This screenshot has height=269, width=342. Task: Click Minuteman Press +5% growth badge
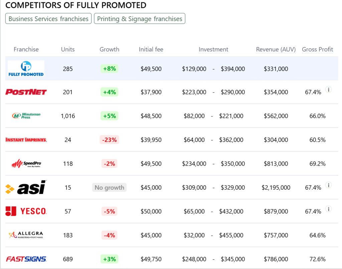click(109, 116)
